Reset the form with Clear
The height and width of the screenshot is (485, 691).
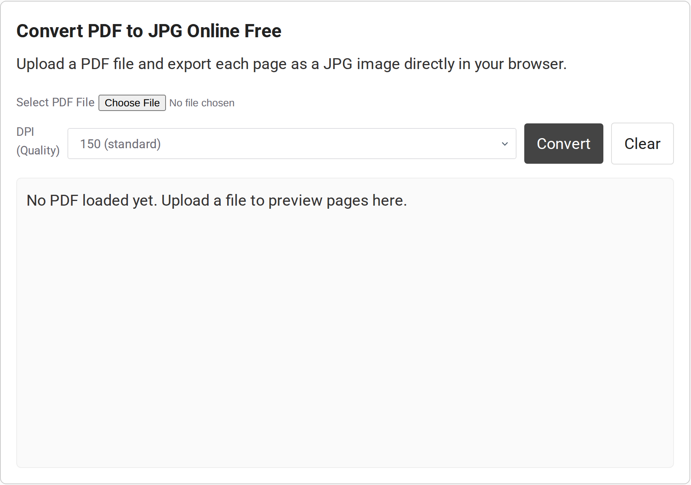[x=642, y=144]
